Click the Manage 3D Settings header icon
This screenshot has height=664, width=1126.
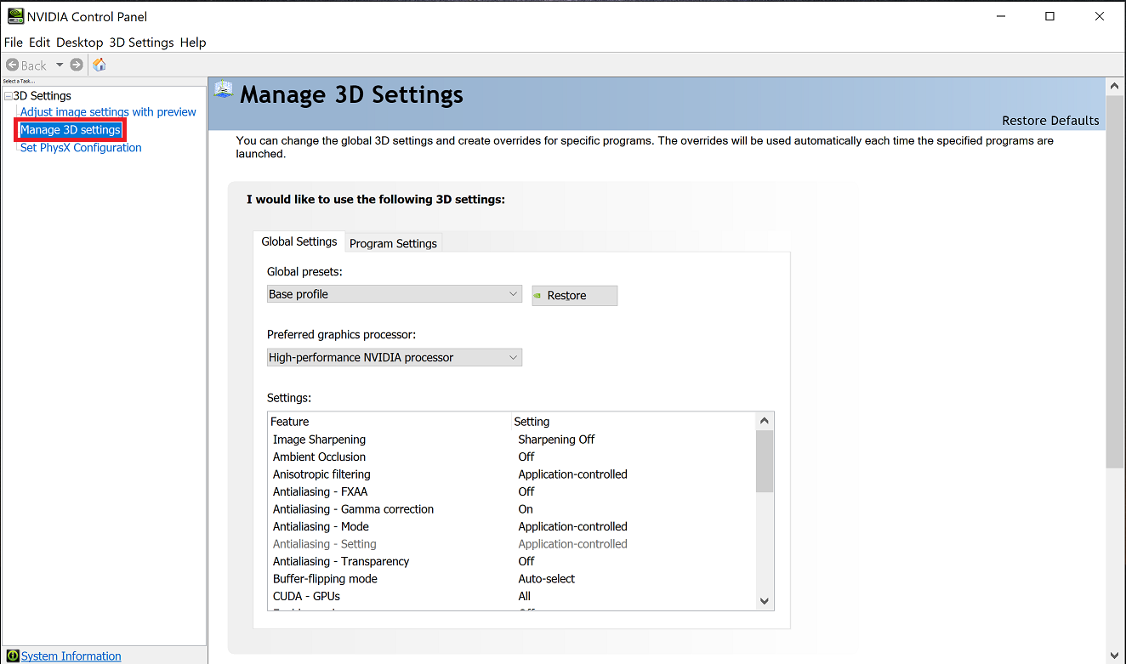pos(224,89)
